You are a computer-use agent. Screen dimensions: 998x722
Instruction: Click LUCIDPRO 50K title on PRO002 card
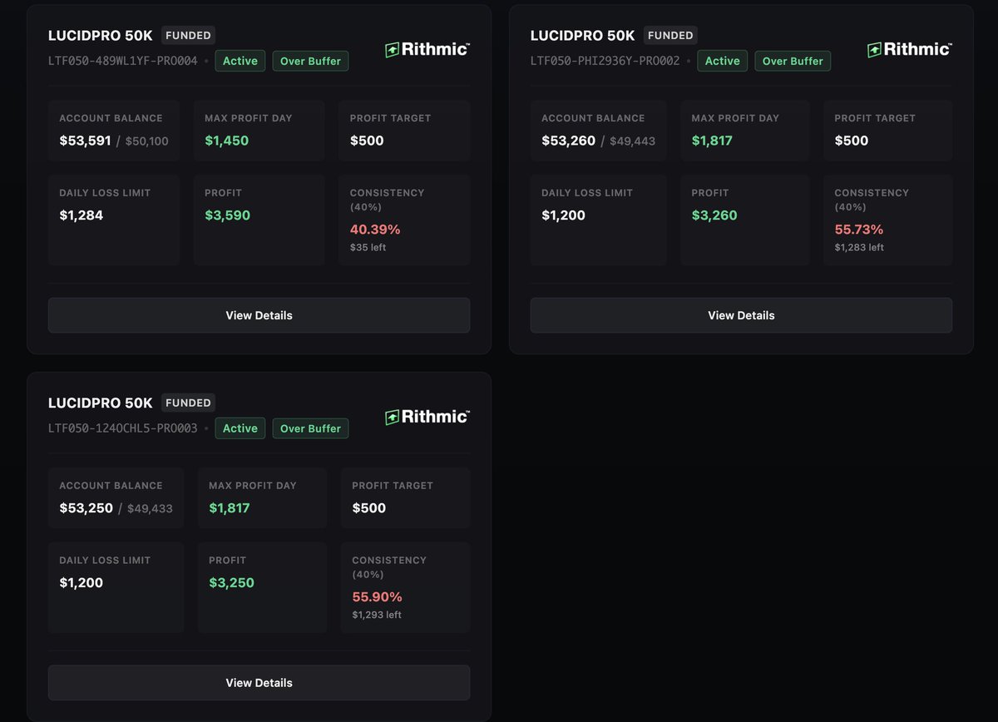[583, 36]
